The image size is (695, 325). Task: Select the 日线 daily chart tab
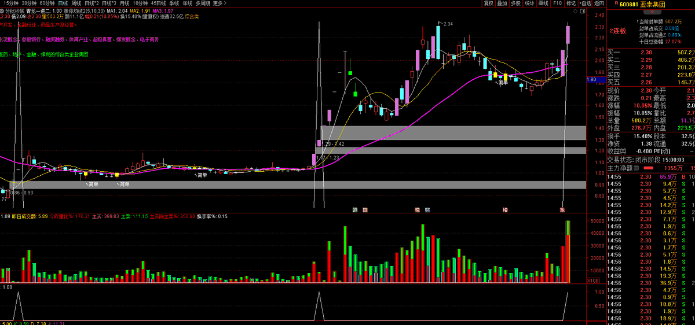tap(63, 3)
